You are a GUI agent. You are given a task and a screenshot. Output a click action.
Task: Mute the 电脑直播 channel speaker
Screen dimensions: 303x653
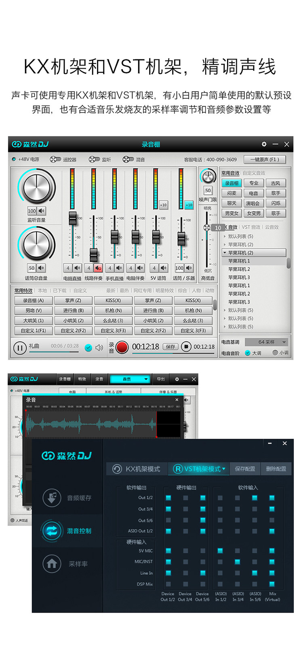(77, 268)
